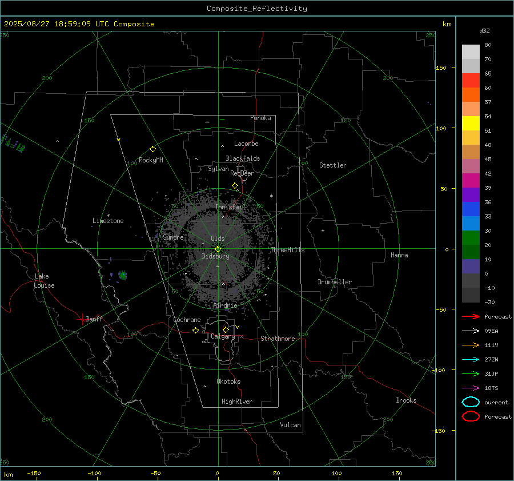The height and width of the screenshot is (481, 514).
Task: Pick the cyan 27ZW arrow legend entry
Action: click(x=471, y=360)
